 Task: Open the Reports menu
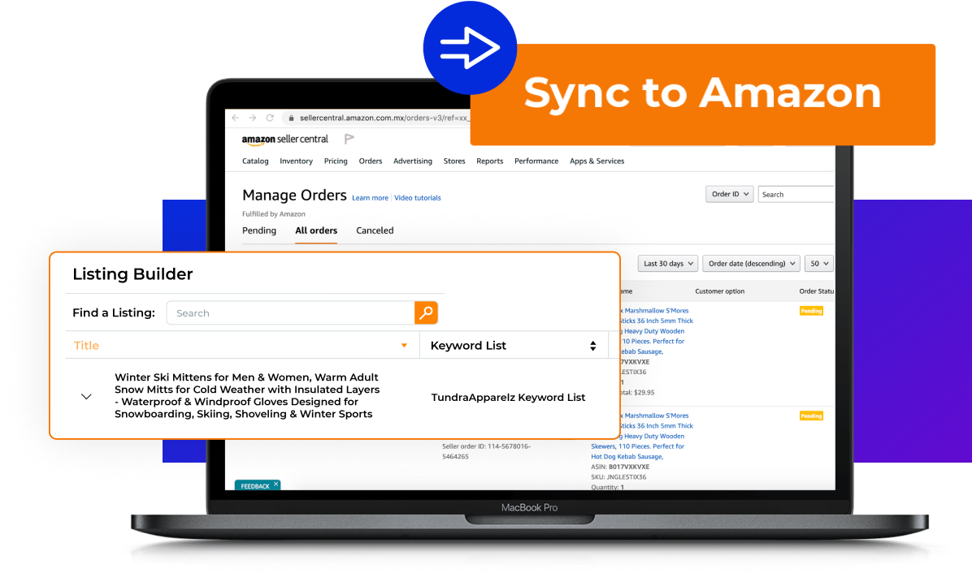tap(490, 161)
